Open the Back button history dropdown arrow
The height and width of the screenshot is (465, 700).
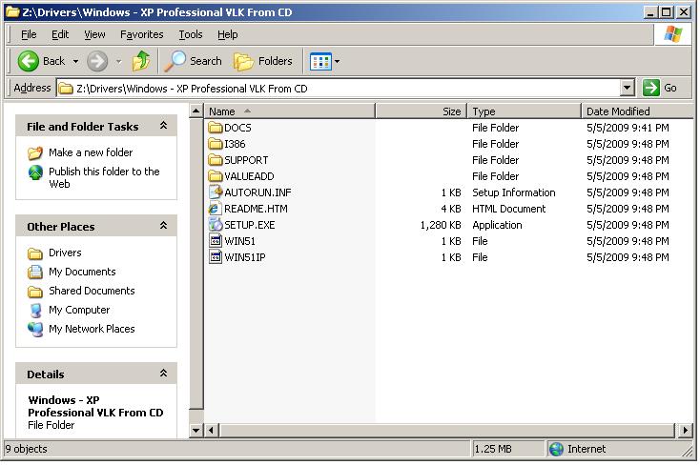point(75,61)
